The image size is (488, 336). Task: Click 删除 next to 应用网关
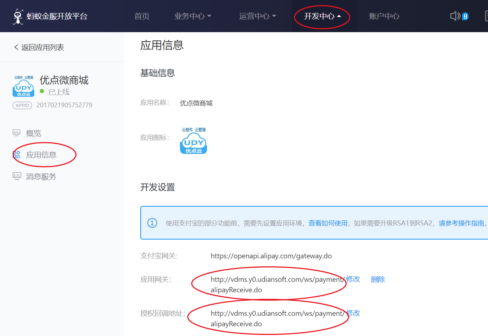(378, 279)
